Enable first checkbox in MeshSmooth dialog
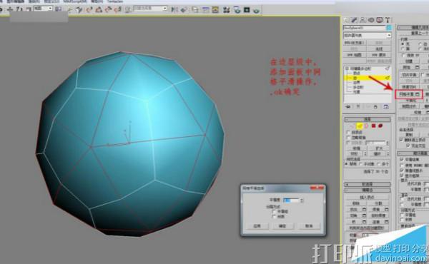 [x=274, y=211]
